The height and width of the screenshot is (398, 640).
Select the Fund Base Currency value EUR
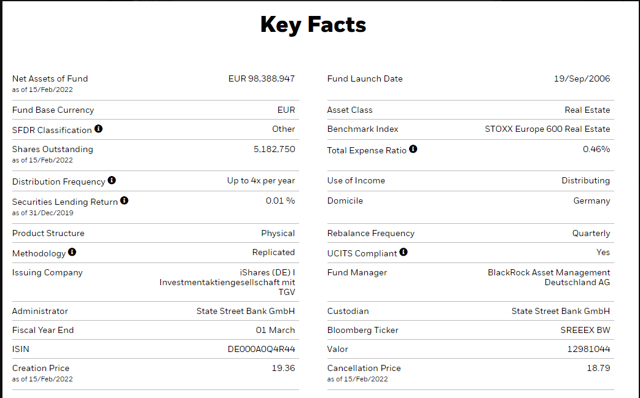[x=286, y=110]
